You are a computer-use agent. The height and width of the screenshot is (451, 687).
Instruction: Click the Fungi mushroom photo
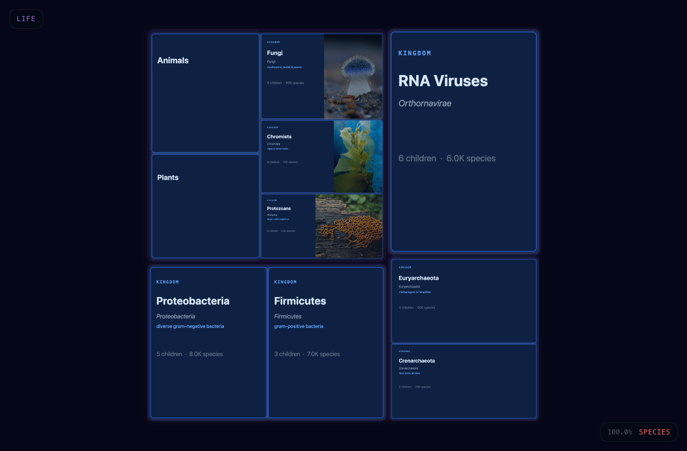coord(353,76)
